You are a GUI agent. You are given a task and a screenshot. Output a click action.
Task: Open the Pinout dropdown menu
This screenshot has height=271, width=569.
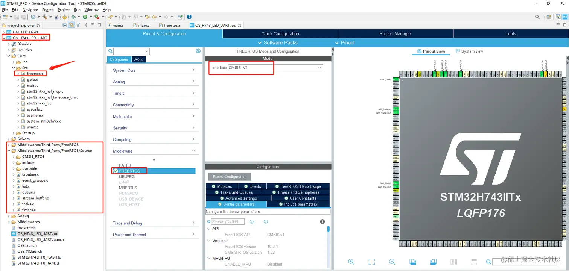coord(344,43)
